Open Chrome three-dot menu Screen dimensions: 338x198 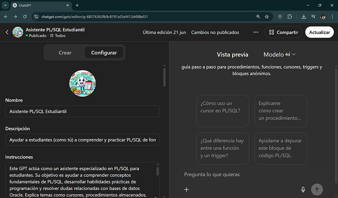pyautogui.click(x=332, y=16)
